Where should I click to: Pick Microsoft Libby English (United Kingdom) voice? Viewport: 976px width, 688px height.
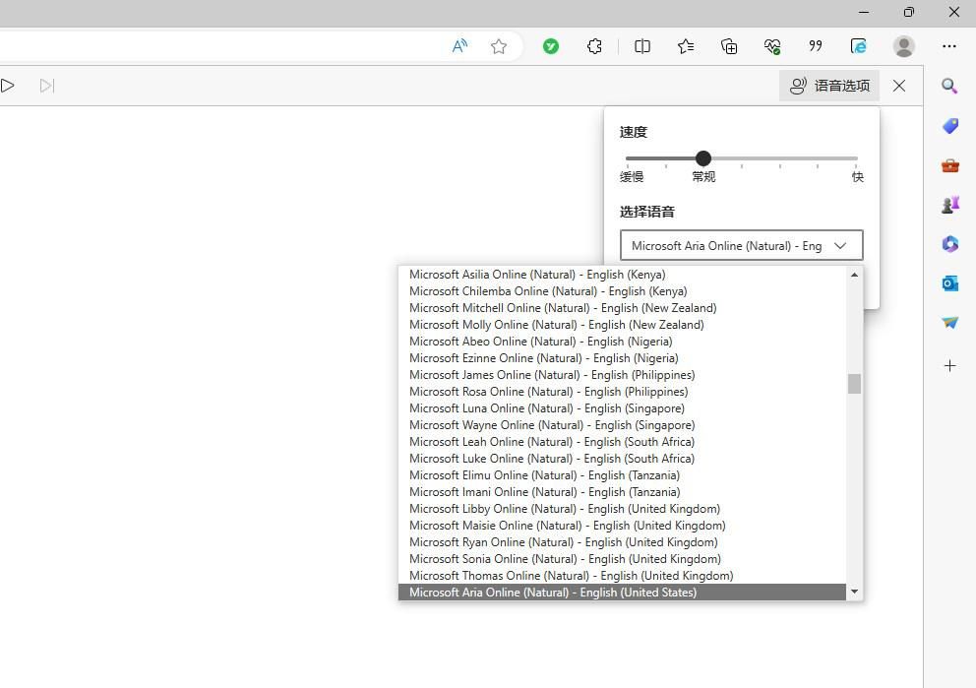click(622, 509)
